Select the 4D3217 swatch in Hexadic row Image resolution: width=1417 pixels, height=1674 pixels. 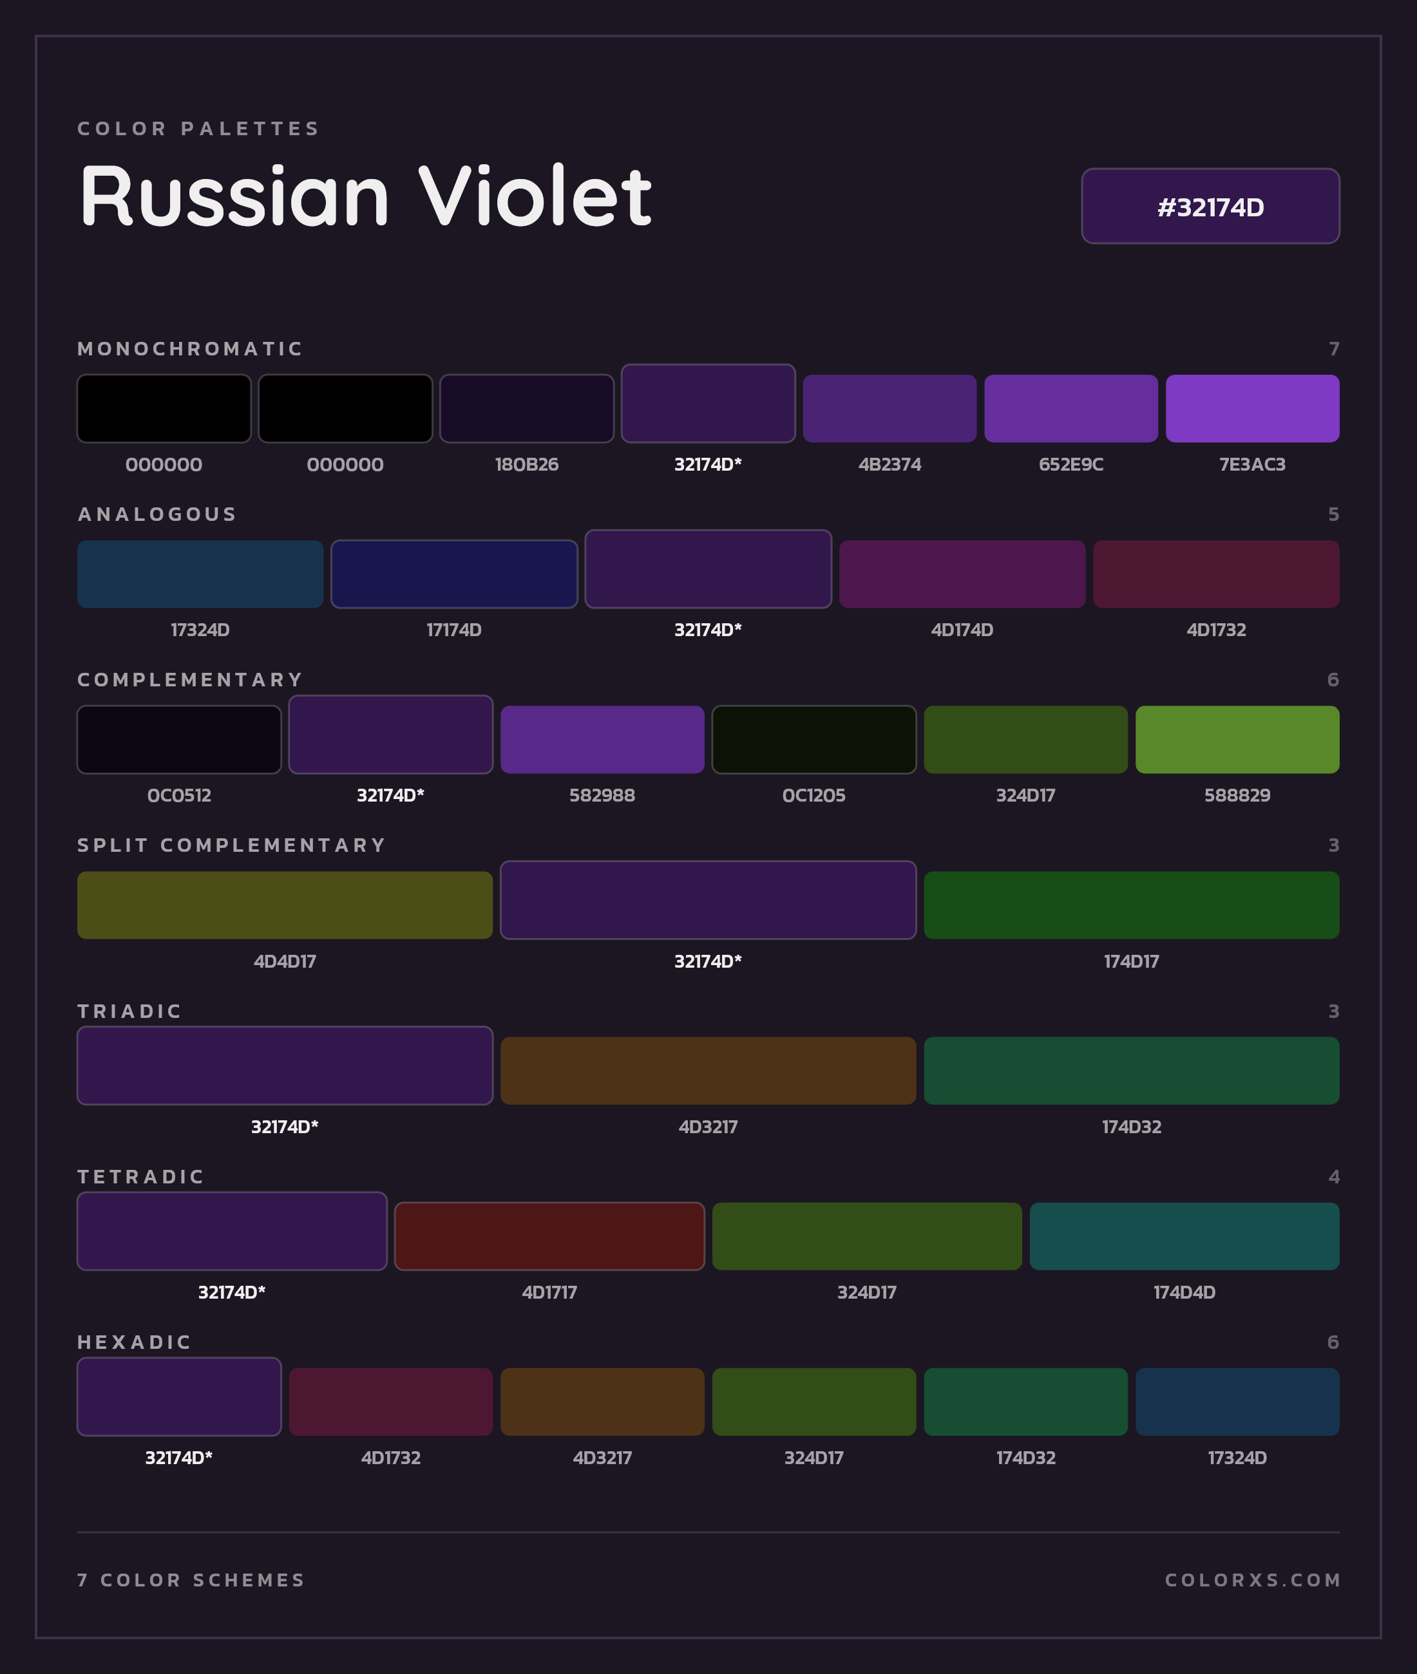(602, 1402)
